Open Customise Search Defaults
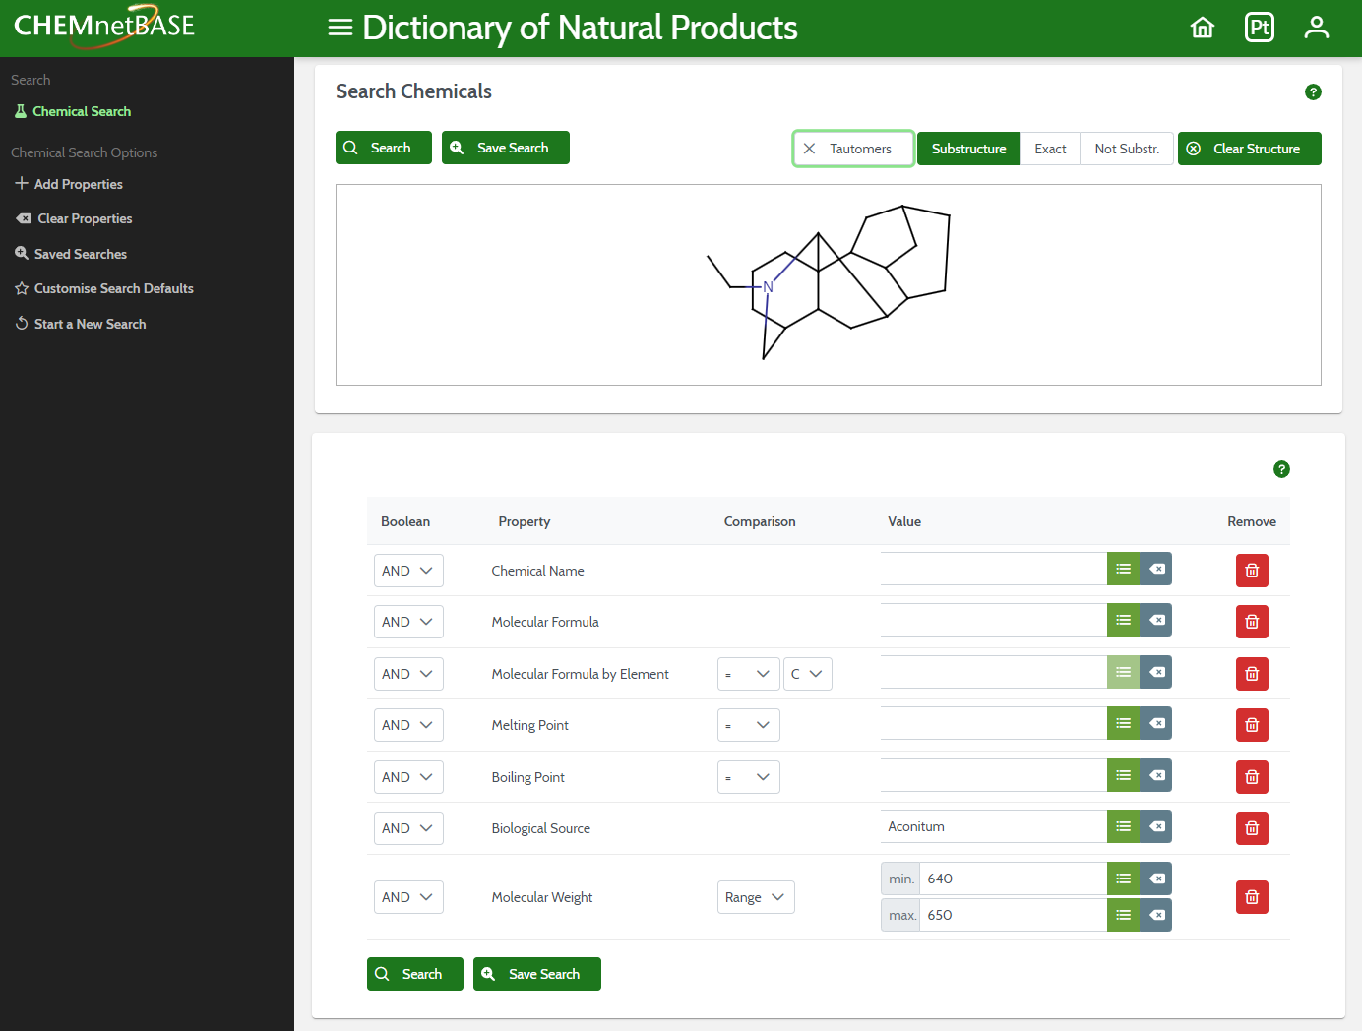 click(x=104, y=288)
